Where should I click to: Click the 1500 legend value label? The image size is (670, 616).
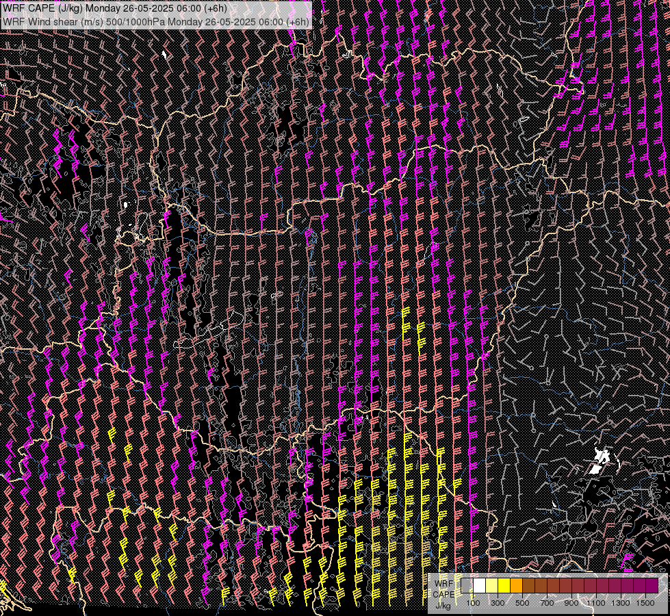[x=645, y=603]
